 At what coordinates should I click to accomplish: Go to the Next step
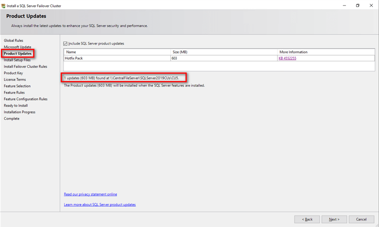[x=334, y=219]
